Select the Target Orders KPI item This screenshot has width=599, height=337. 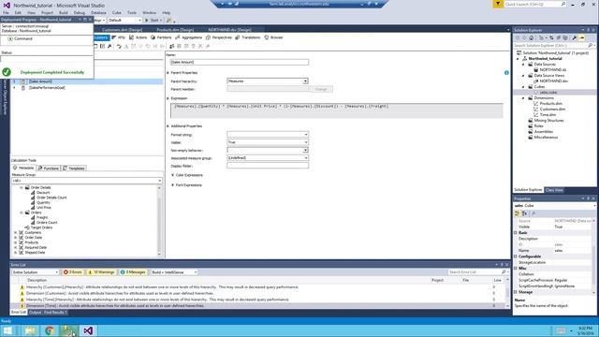coord(41,227)
